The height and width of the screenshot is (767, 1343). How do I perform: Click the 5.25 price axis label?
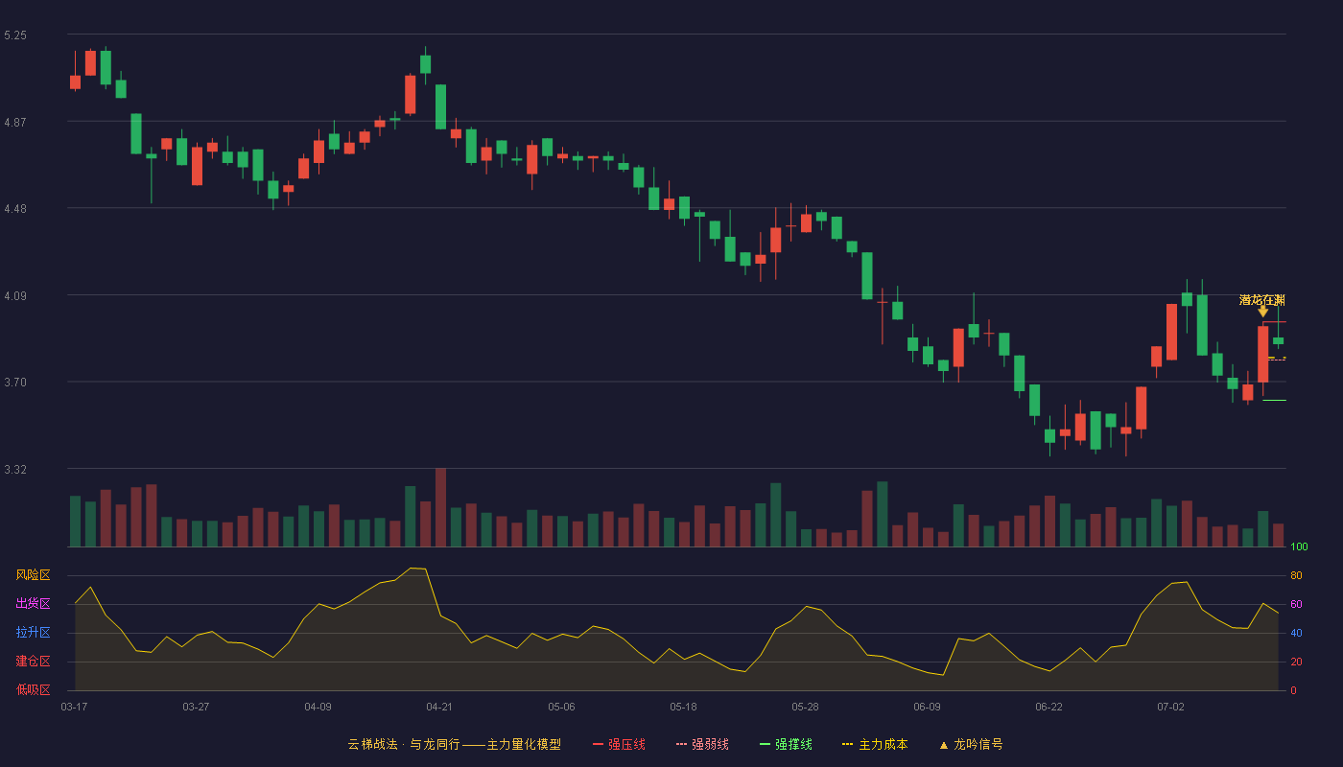point(15,35)
